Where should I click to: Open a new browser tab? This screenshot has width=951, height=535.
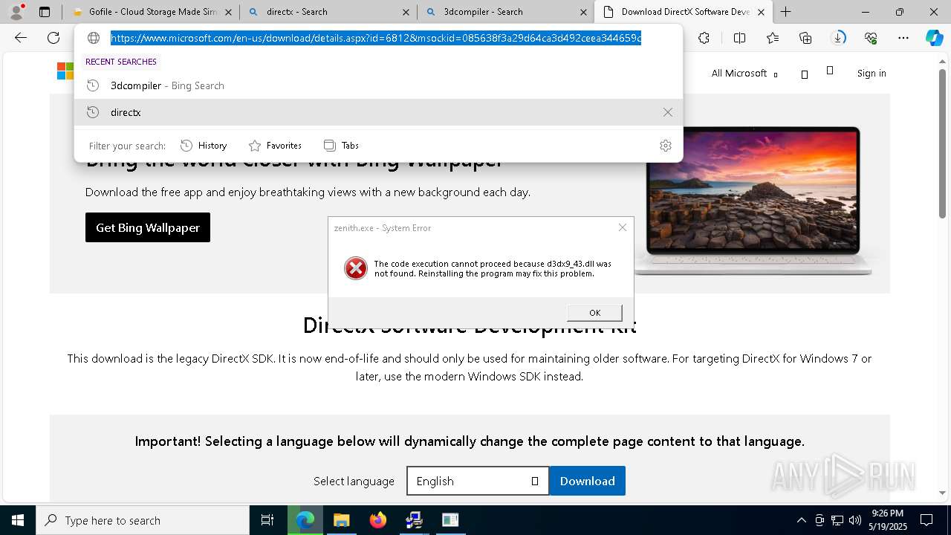tap(785, 12)
